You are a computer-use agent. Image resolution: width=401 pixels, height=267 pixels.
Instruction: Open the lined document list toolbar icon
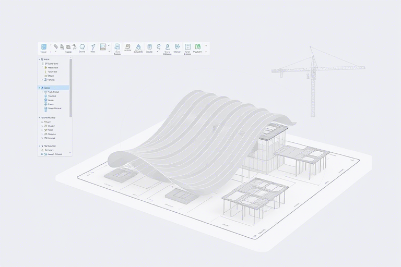click(188, 46)
